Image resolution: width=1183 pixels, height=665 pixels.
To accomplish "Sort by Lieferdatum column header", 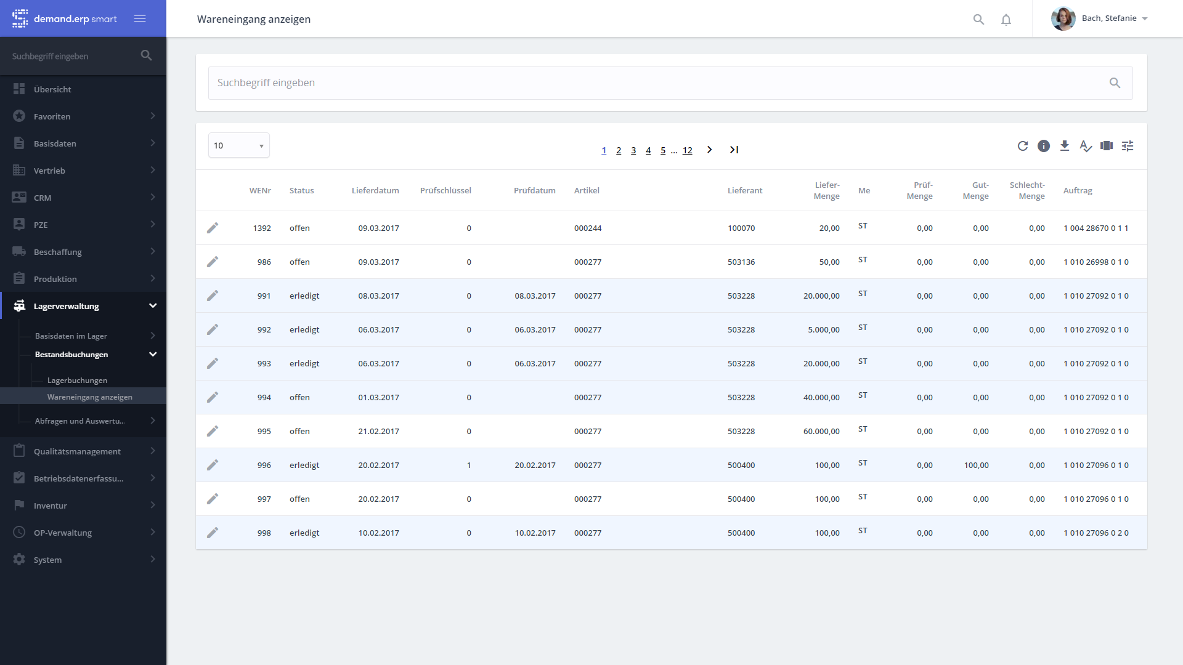I will (375, 190).
